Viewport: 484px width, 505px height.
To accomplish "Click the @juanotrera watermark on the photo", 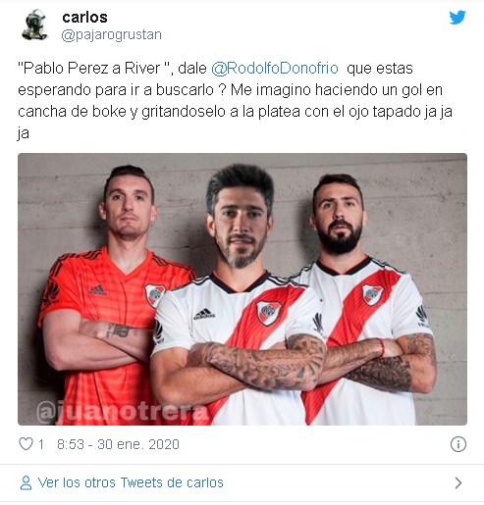I will (x=123, y=412).
